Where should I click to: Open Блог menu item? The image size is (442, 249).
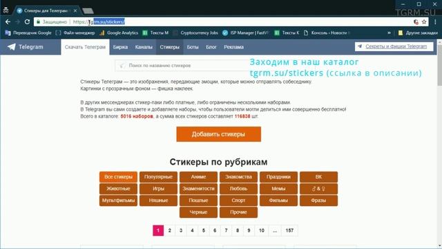[x=211, y=47]
